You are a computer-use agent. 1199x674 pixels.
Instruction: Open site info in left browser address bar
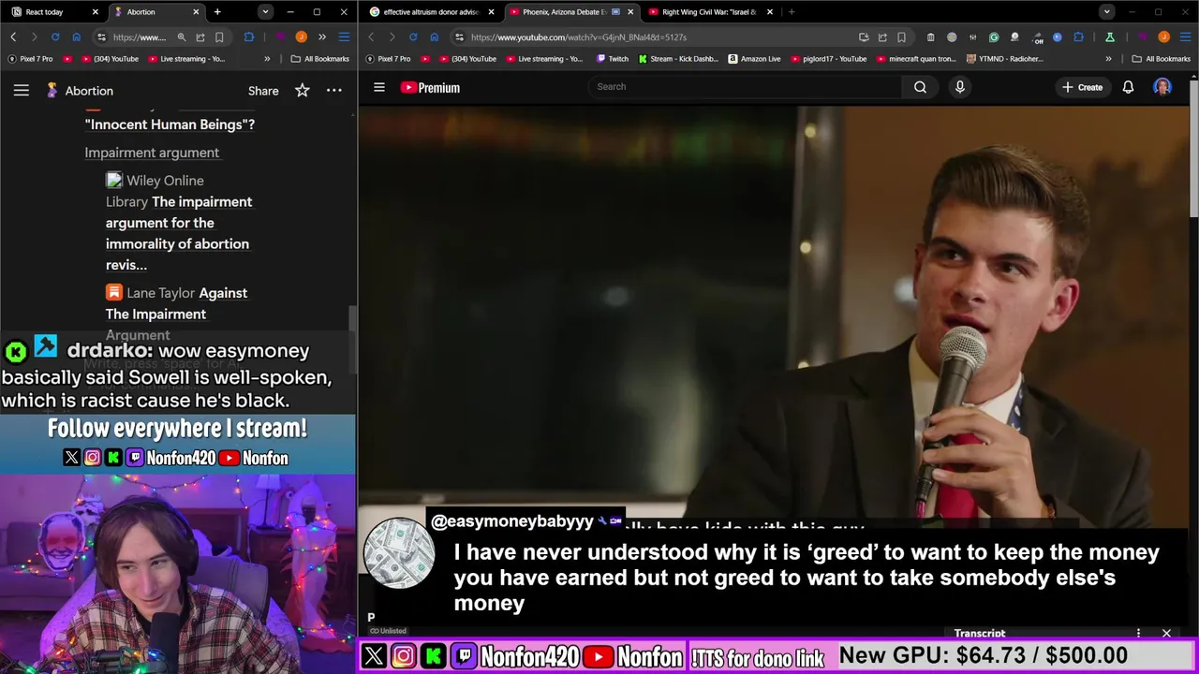pyautogui.click(x=101, y=37)
